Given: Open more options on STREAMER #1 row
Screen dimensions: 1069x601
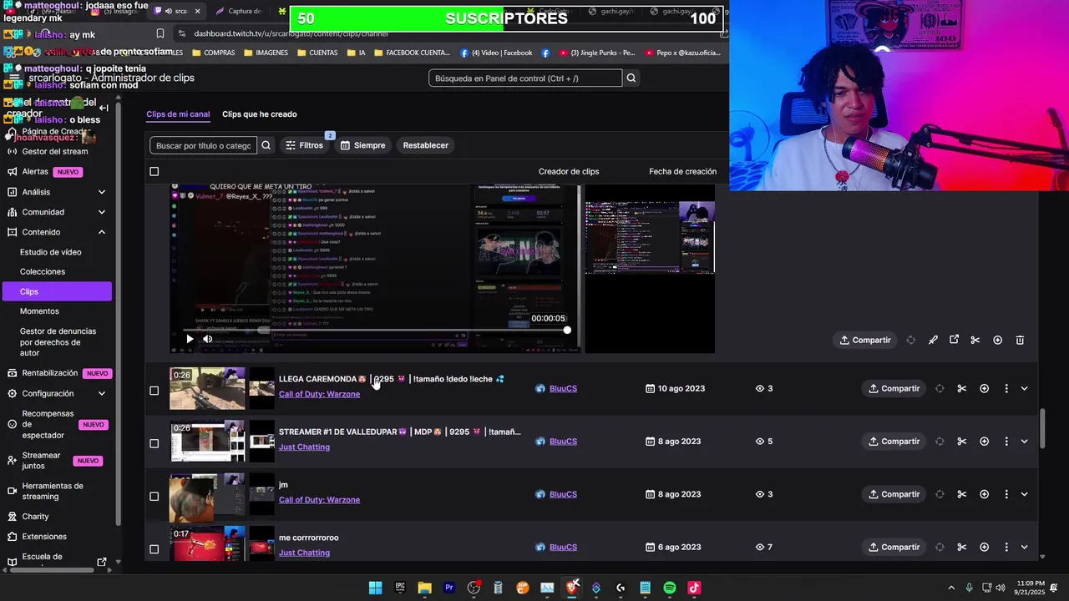Looking at the screenshot, I should 1006,441.
